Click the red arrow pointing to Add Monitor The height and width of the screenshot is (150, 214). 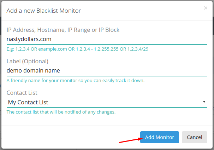[131, 140]
